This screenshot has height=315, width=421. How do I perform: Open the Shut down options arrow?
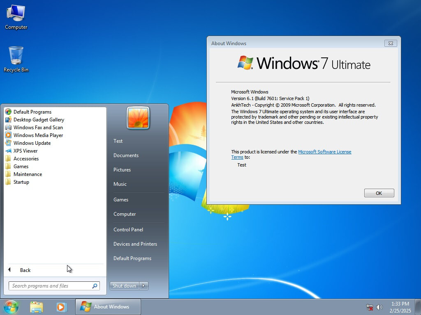pyautogui.click(x=143, y=286)
